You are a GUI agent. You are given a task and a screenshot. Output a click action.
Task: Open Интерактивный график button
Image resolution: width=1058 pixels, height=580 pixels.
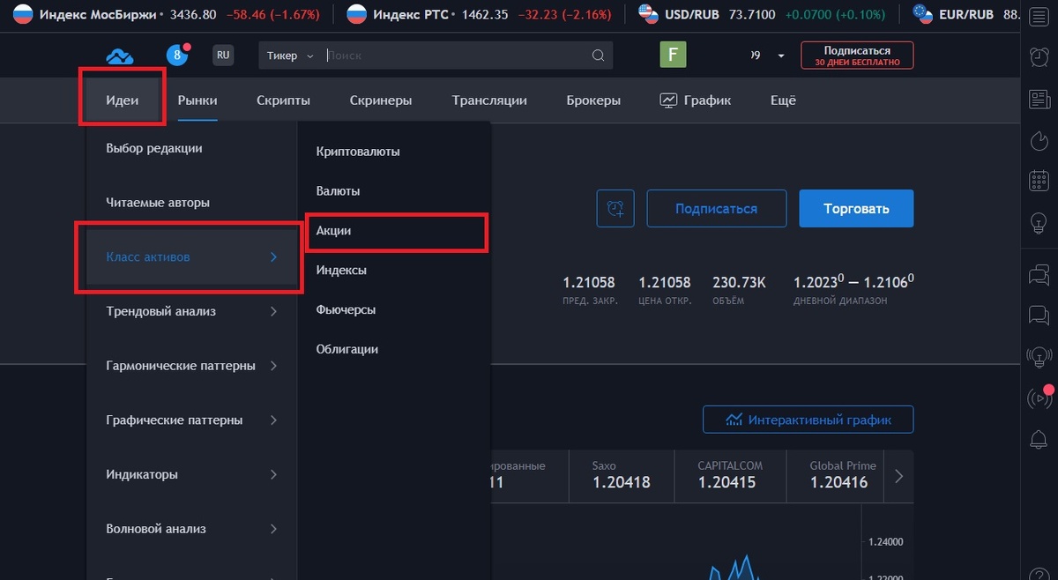808,420
